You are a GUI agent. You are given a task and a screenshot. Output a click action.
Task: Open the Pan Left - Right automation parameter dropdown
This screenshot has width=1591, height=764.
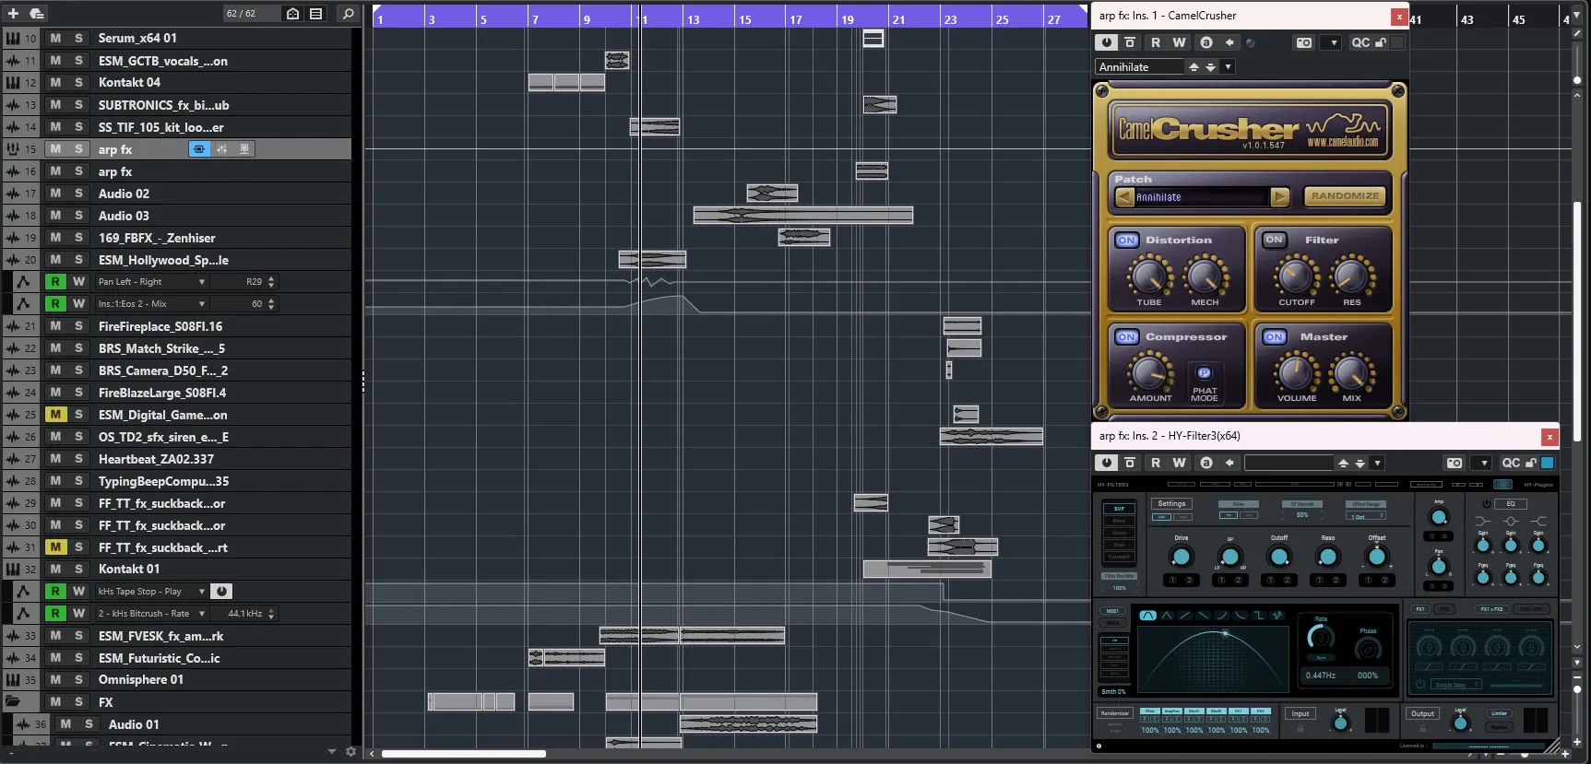(202, 282)
